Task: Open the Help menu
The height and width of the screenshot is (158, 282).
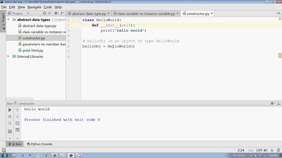Action: (x=58, y=7)
